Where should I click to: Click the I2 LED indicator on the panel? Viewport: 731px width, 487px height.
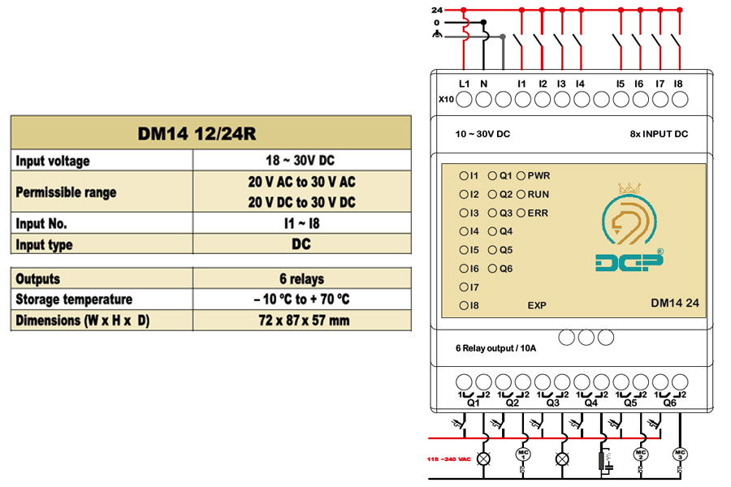[x=464, y=194]
